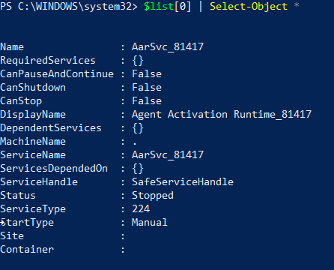Click the $list variable in command

[x=159, y=6]
